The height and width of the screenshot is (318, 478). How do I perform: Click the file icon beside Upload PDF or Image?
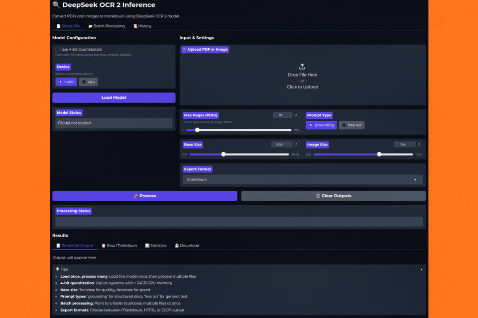184,50
